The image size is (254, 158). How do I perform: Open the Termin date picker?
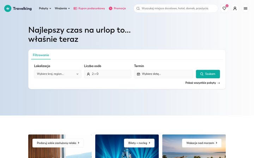point(164,74)
